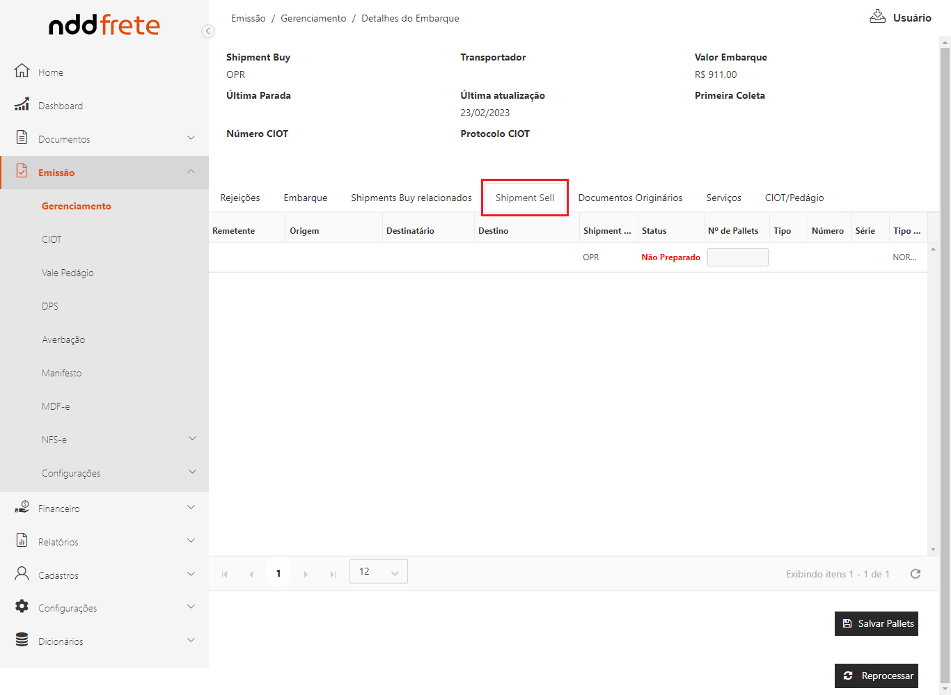Collapse the Emissão menu section
Viewport: 951px width, 695px height.
[191, 172]
